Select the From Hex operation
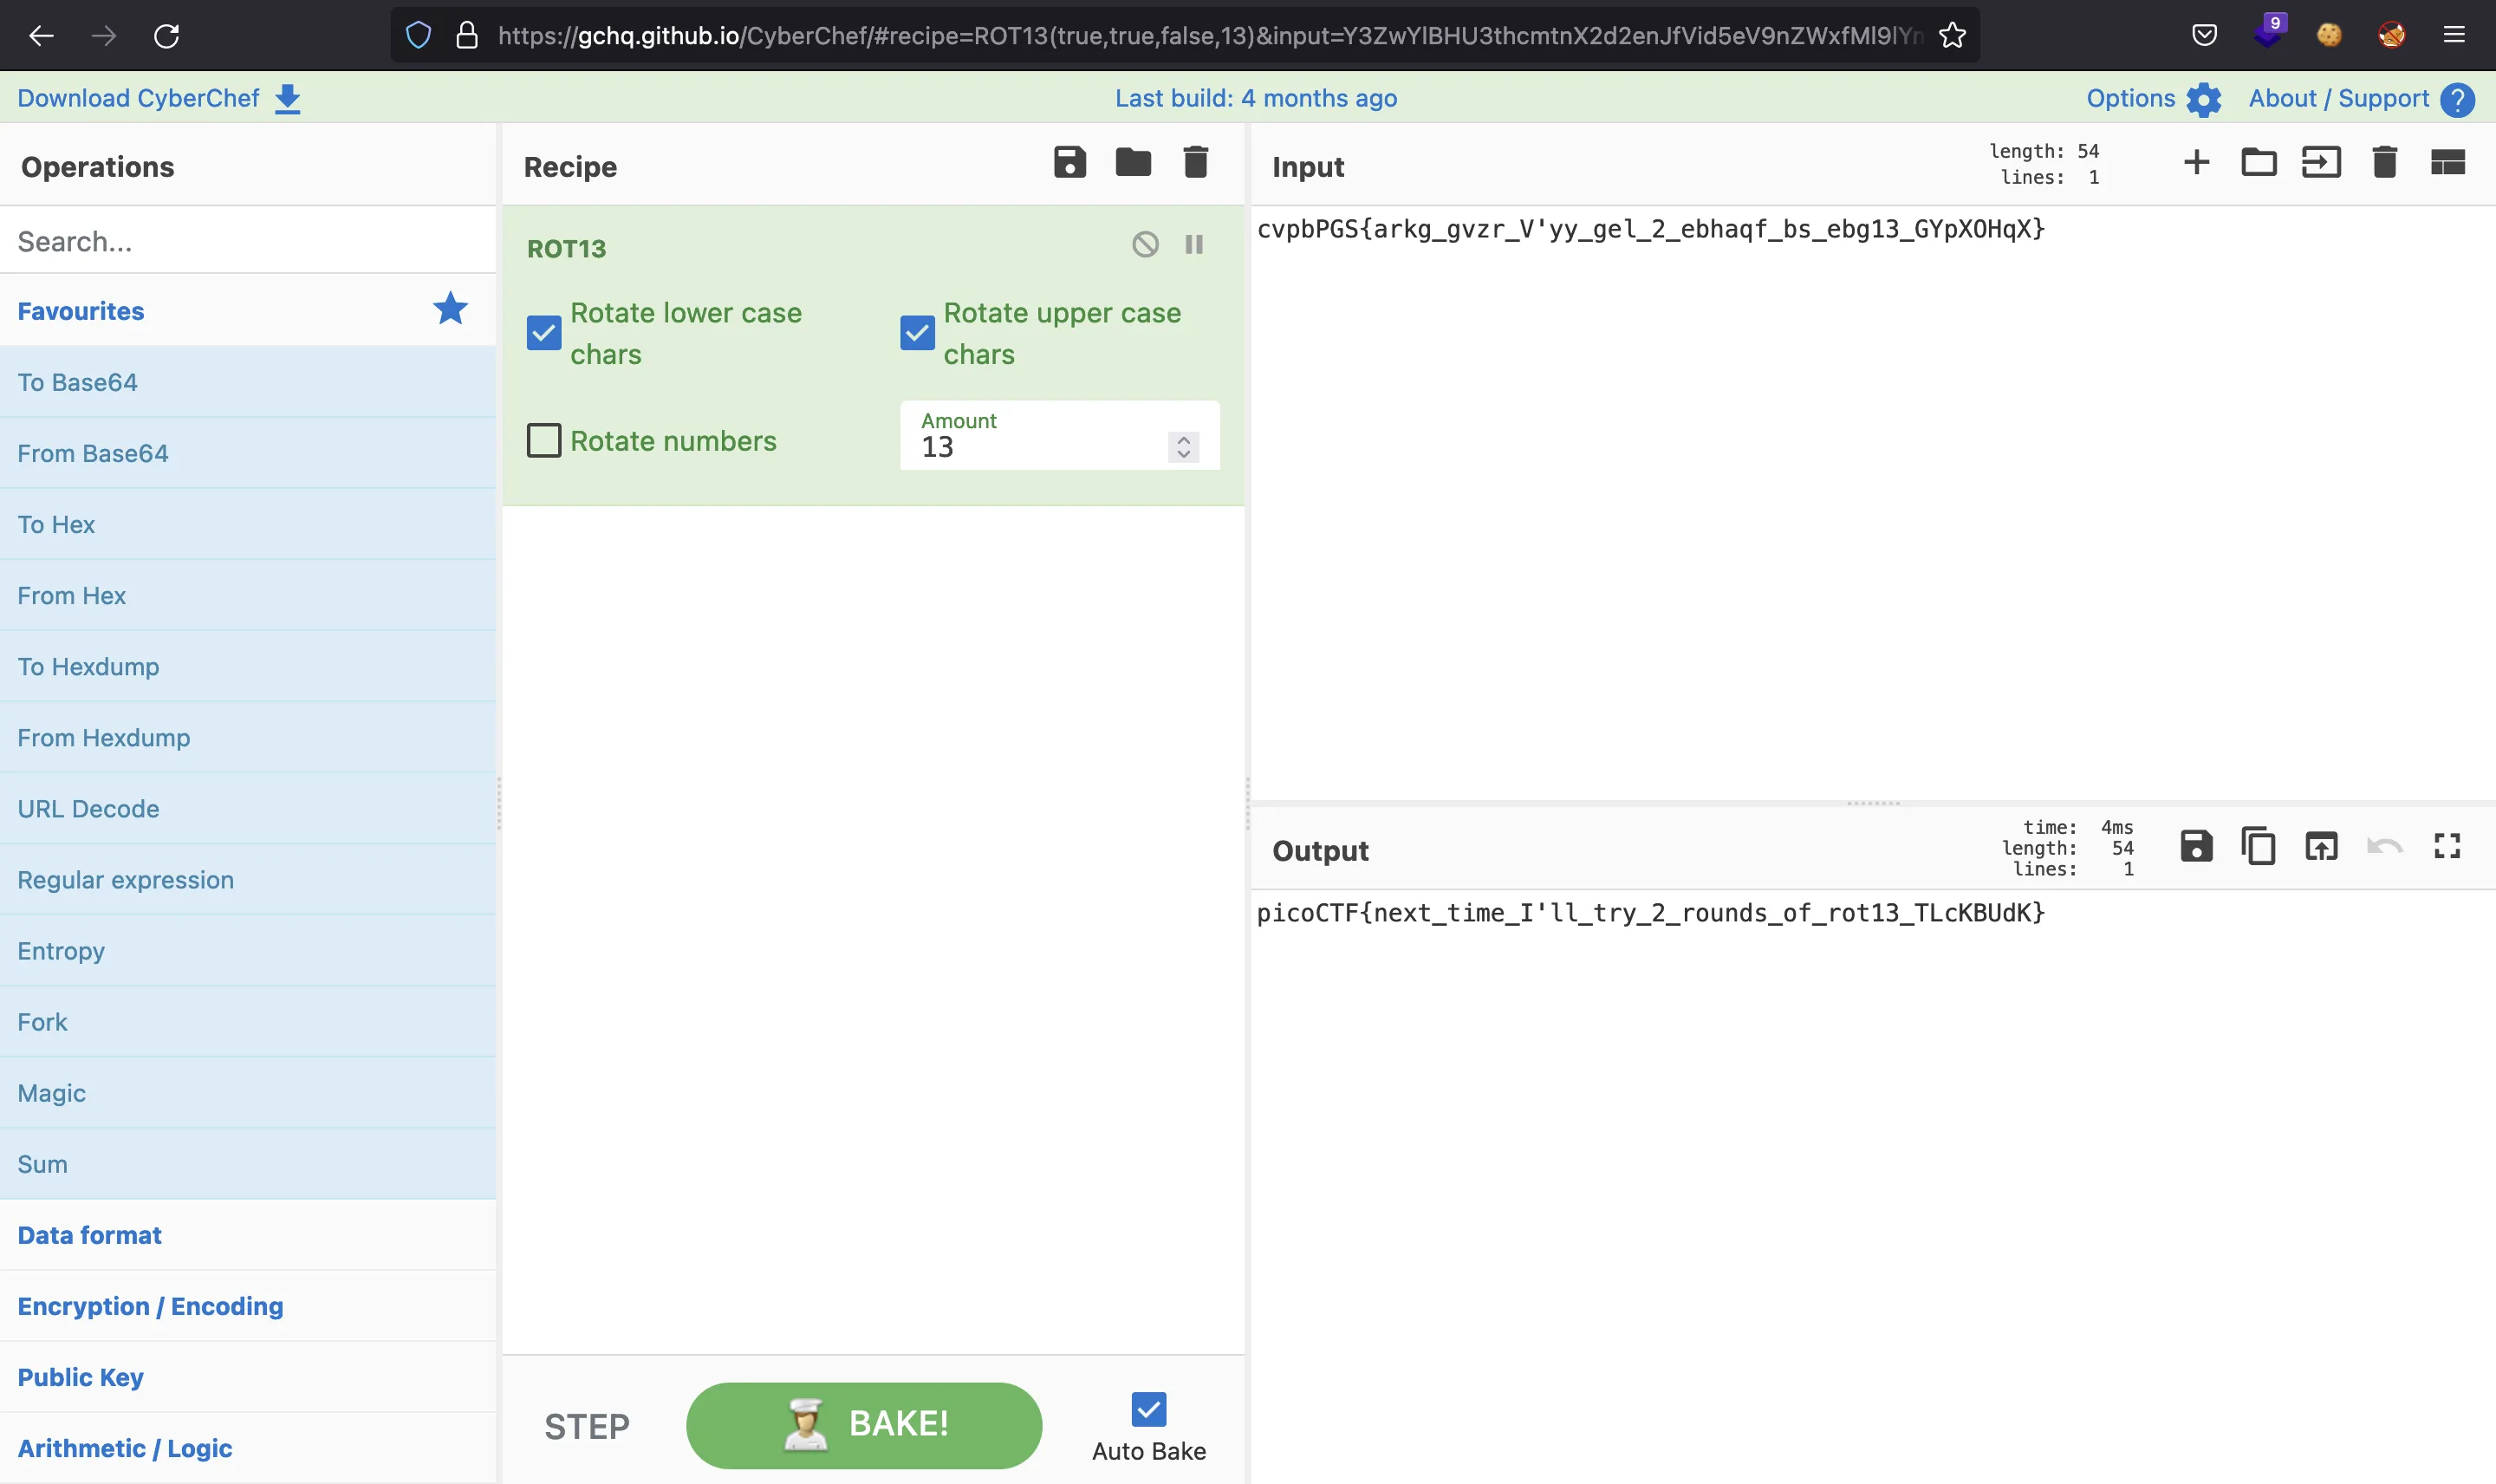The height and width of the screenshot is (1484, 2496). click(248, 595)
